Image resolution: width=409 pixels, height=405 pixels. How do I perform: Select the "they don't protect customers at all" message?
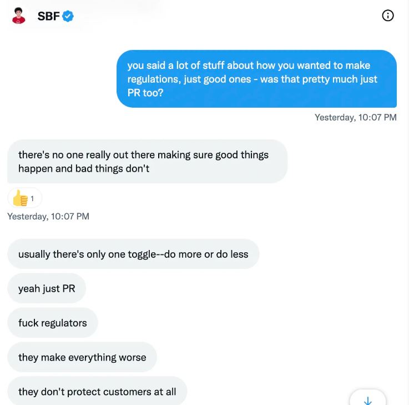pyautogui.click(x=97, y=392)
